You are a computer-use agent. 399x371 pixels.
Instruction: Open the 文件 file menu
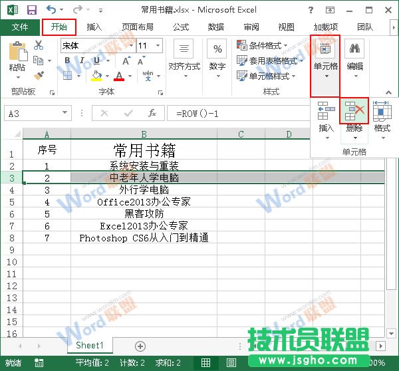tap(20, 27)
